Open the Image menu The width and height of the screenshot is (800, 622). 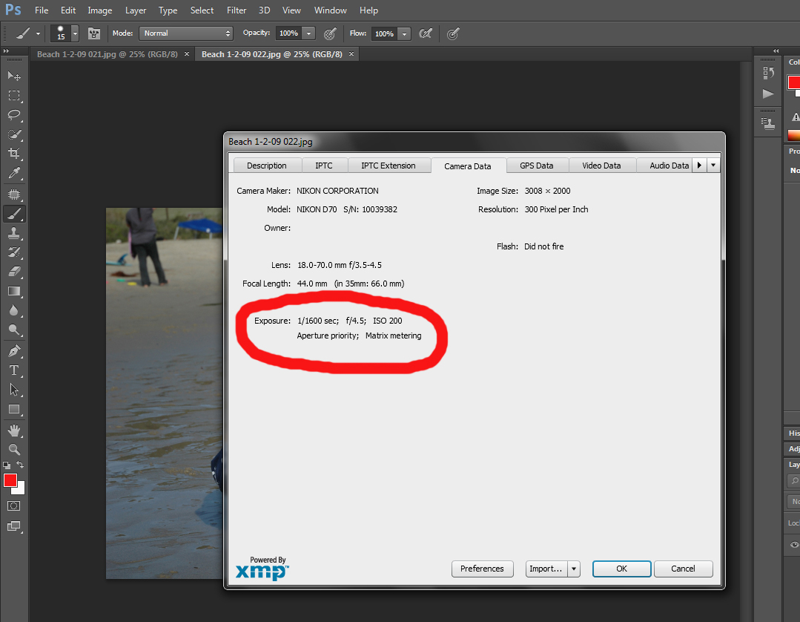click(x=99, y=10)
